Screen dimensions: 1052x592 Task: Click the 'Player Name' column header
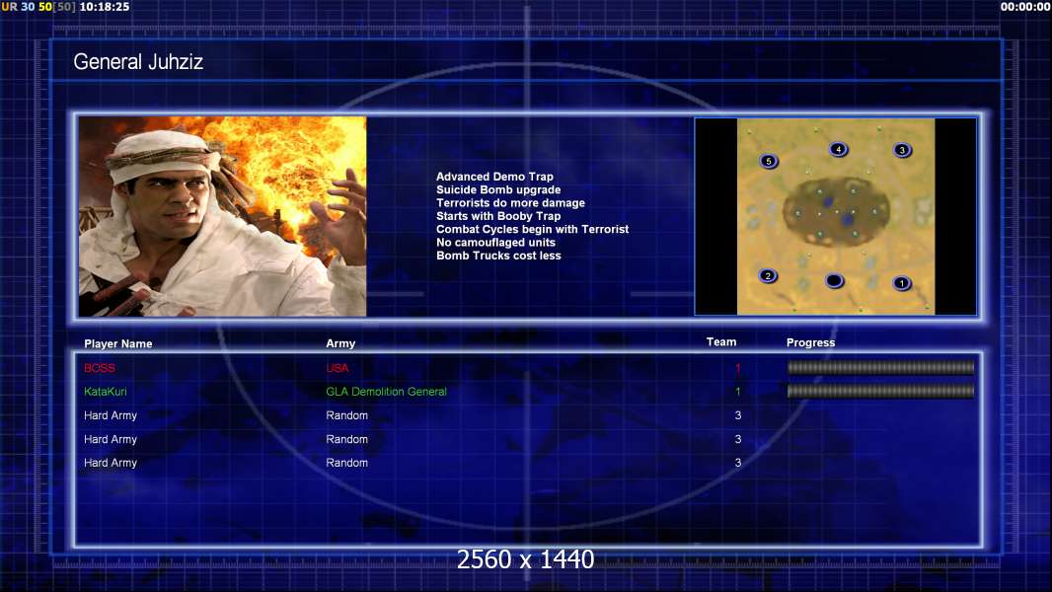[x=118, y=343]
